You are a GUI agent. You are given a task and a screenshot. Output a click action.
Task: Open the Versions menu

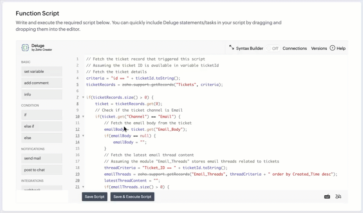pos(319,48)
